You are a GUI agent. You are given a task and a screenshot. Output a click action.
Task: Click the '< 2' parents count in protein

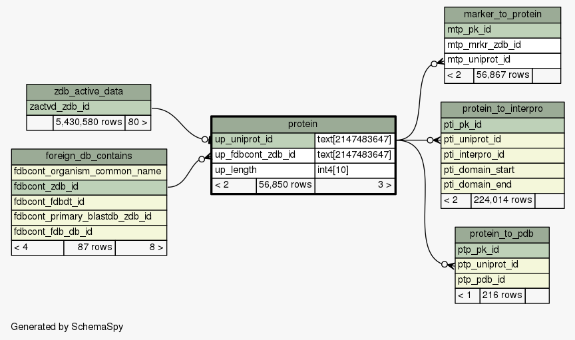tap(234, 186)
